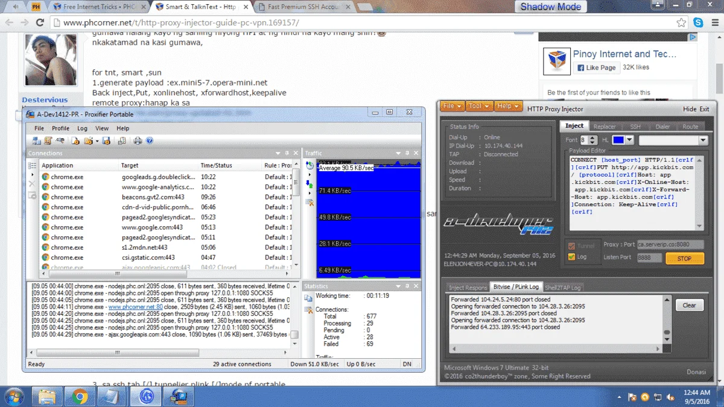Click Donasi link in HTTP Proxy Injector
The width and height of the screenshot is (724, 407).
point(696,372)
